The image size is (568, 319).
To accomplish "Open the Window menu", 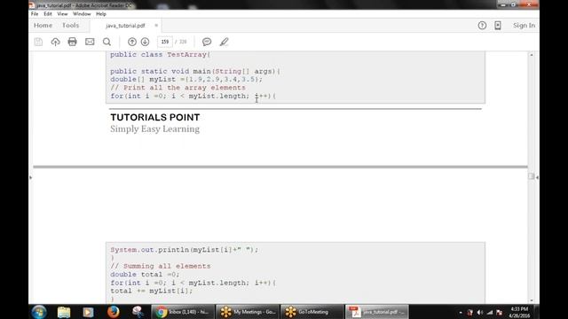I will tap(82, 14).
